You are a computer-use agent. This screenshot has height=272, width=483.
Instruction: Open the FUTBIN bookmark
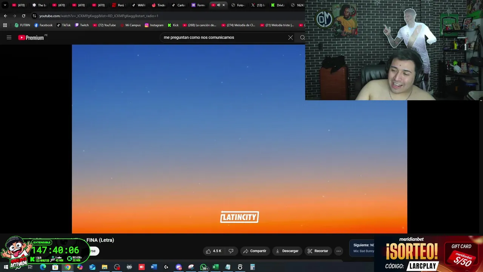click(22, 25)
